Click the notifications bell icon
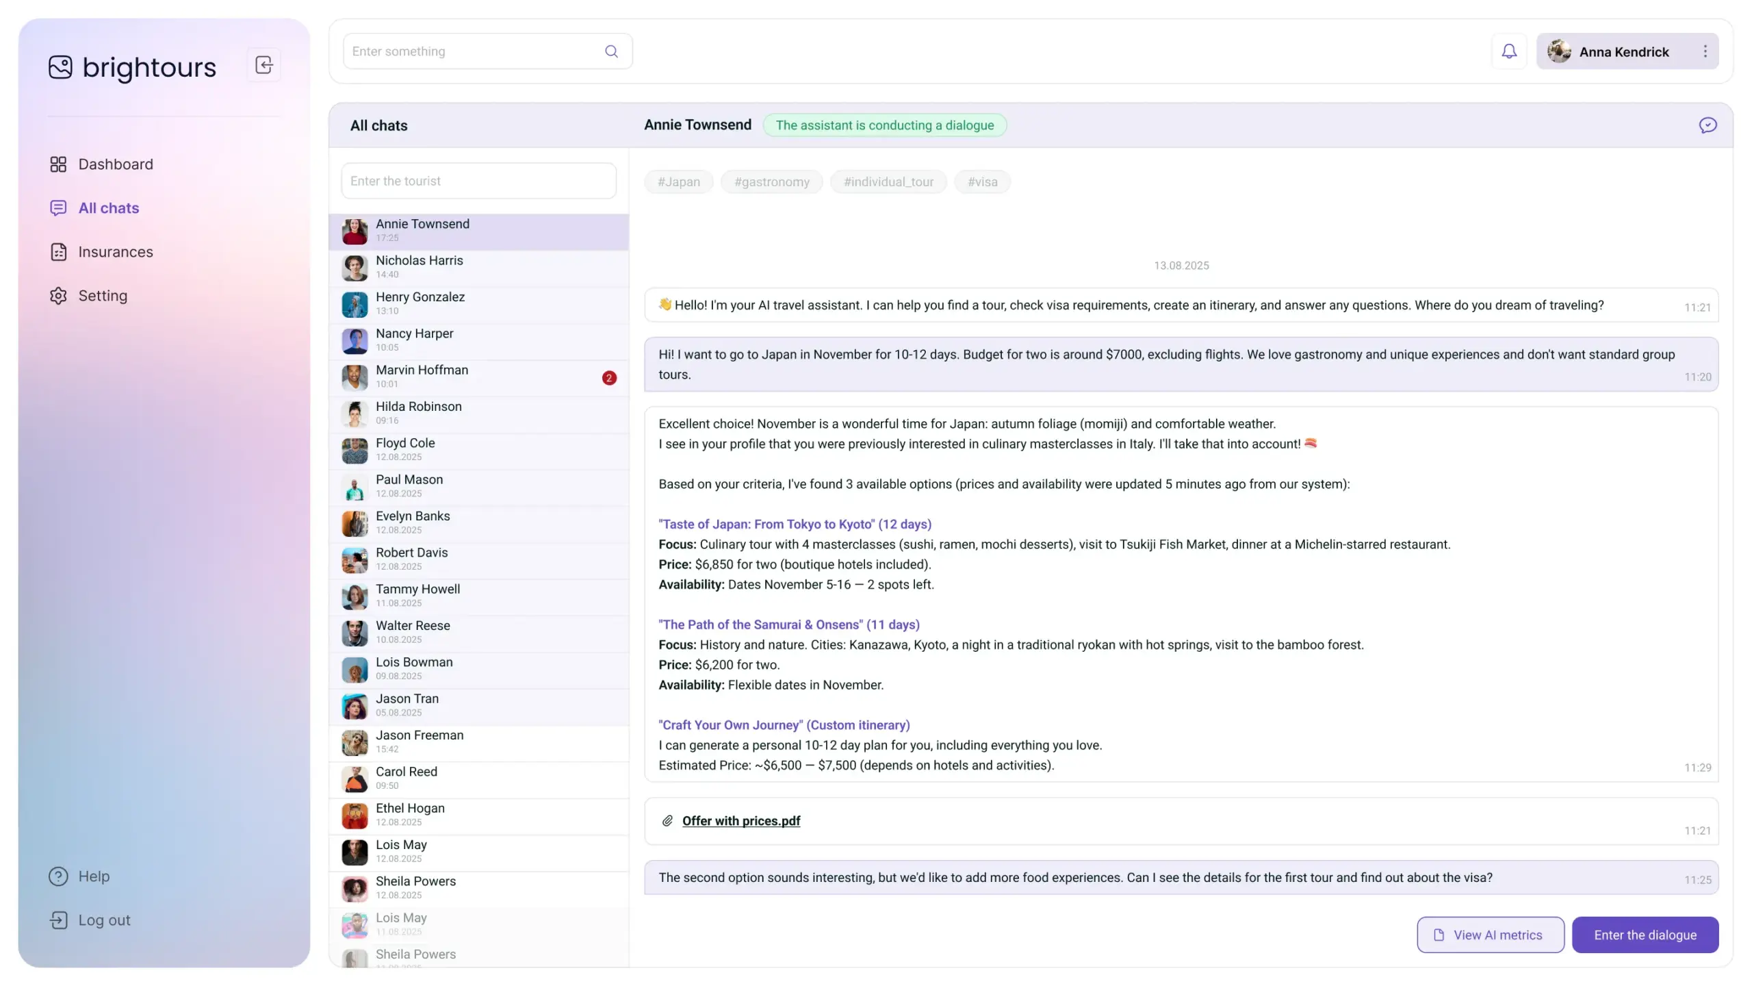1752x986 pixels. click(x=1508, y=51)
